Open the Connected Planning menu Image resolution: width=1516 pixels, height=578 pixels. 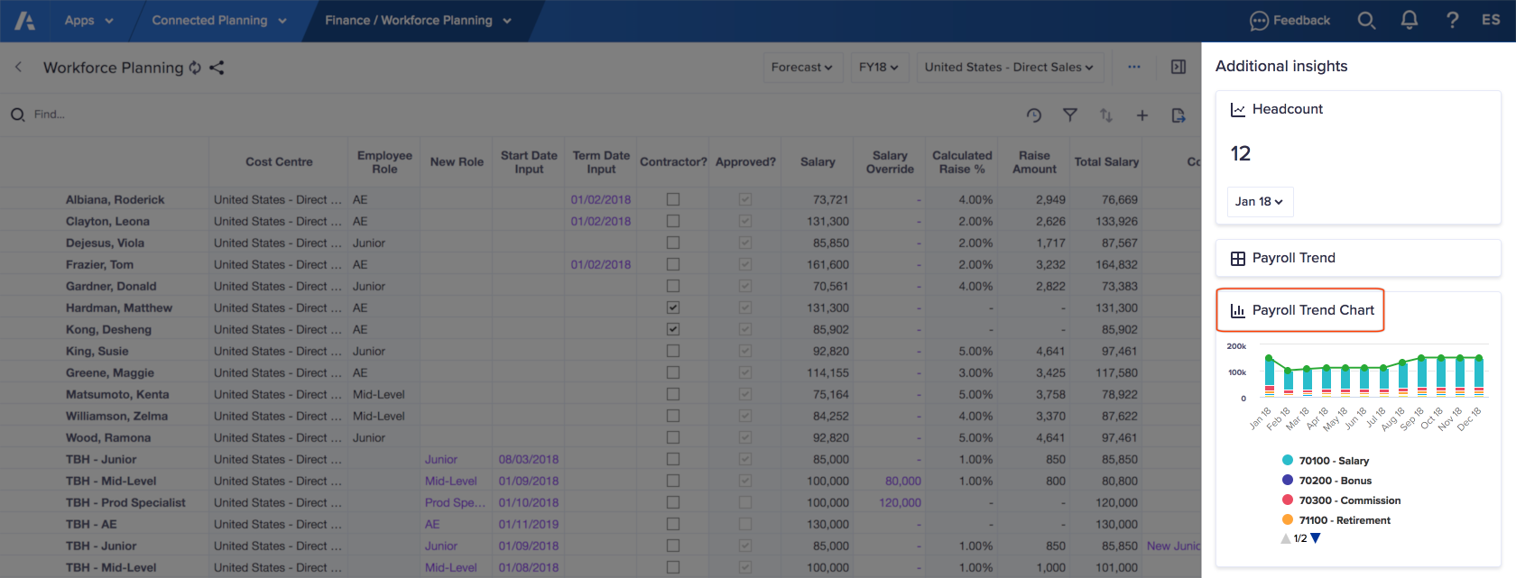(218, 21)
